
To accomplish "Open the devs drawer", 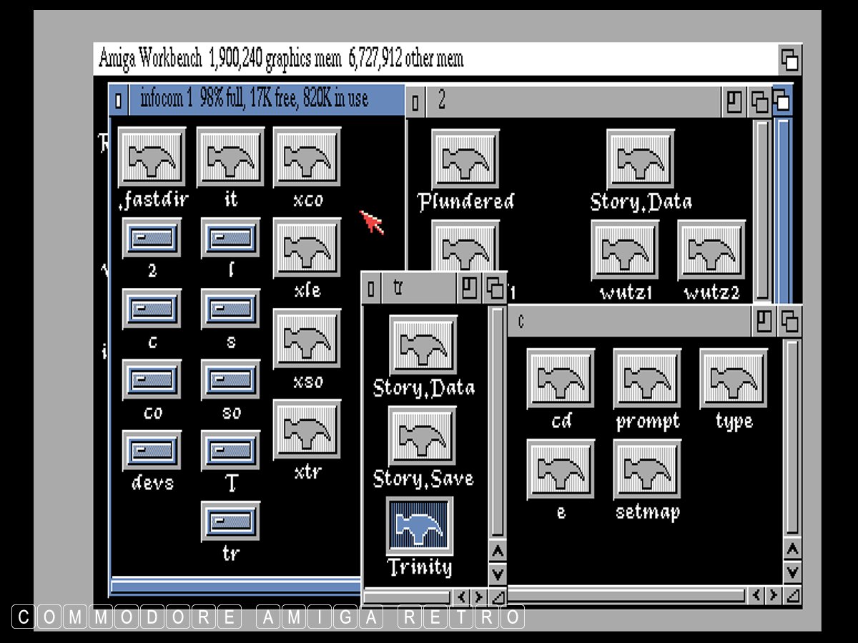I will coord(152,450).
